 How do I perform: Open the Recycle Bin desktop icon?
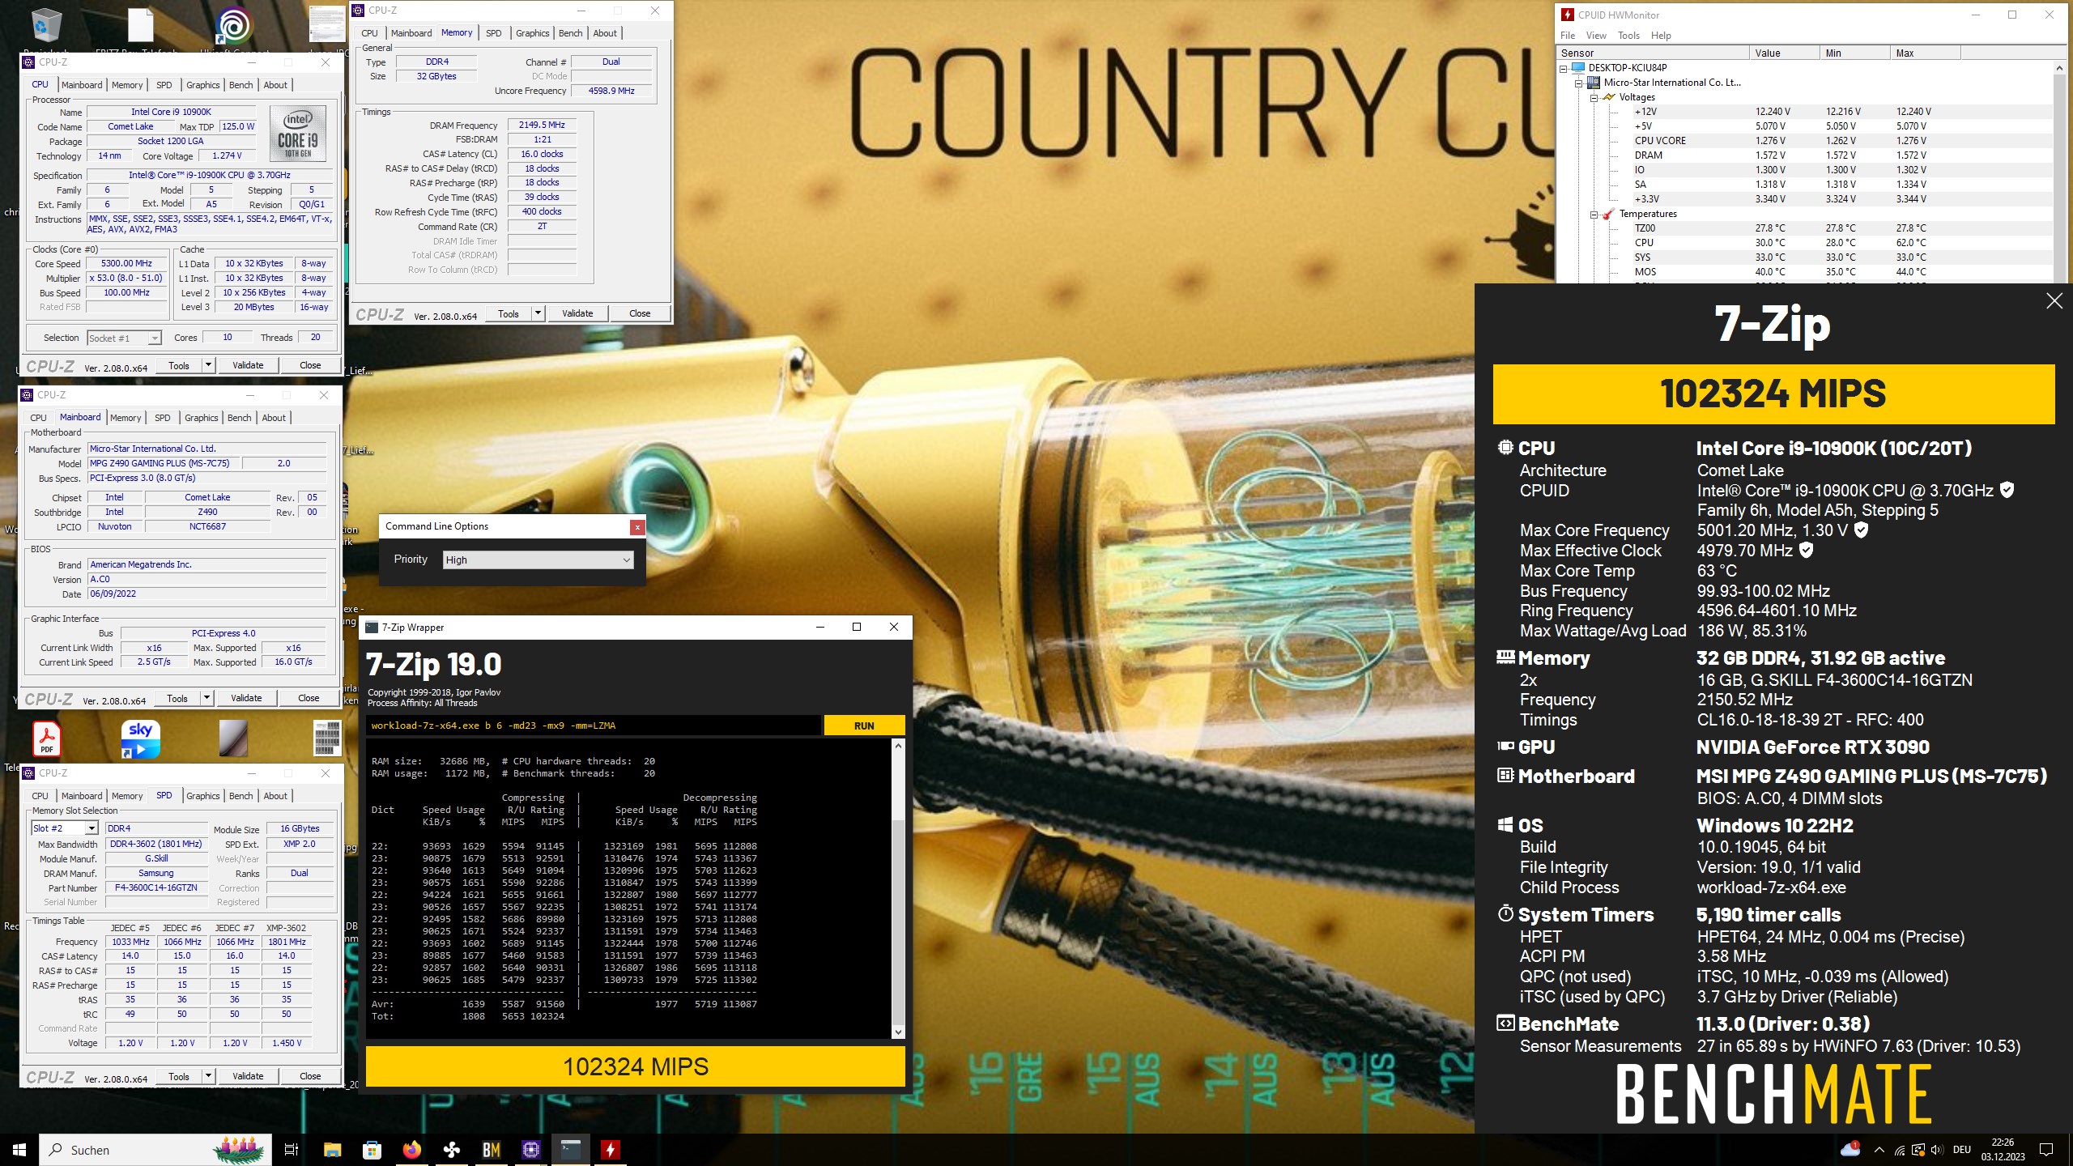click(46, 27)
